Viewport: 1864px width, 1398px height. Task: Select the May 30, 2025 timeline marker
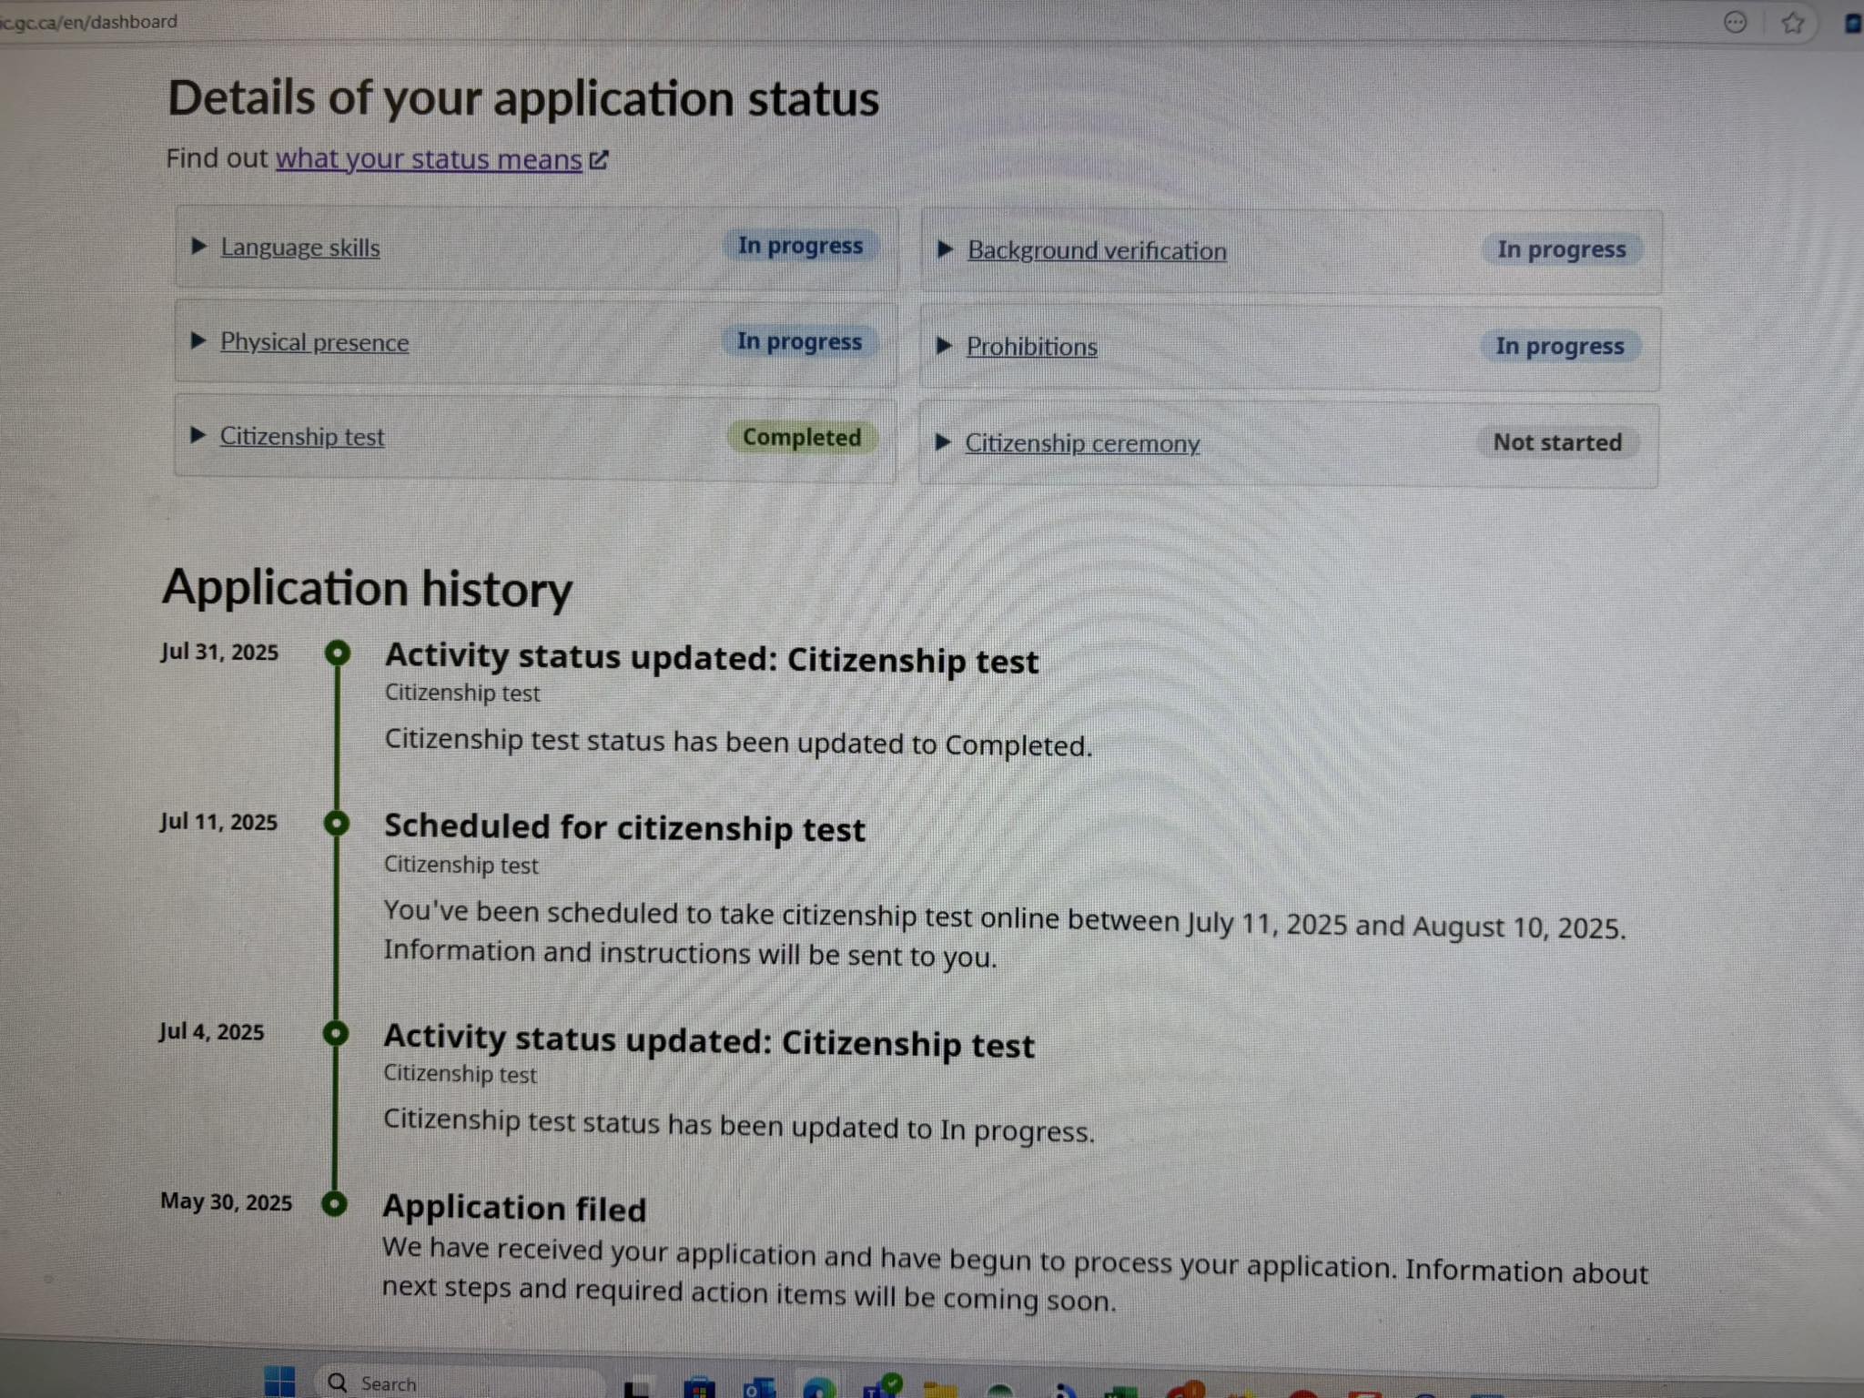335,1203
